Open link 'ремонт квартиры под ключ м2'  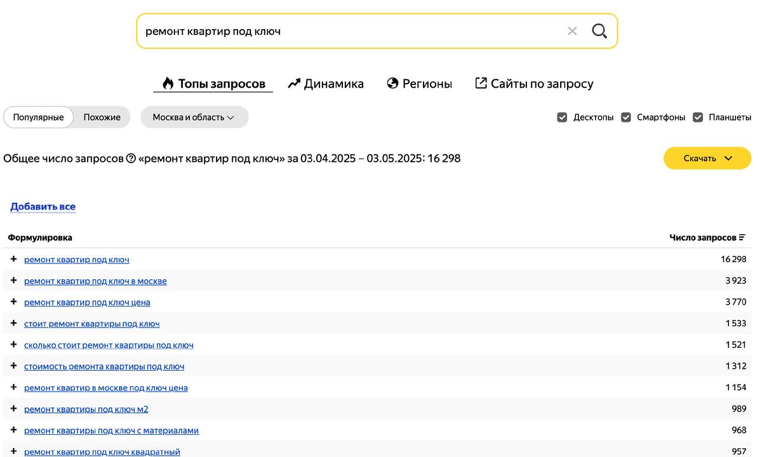click(86, 409)
